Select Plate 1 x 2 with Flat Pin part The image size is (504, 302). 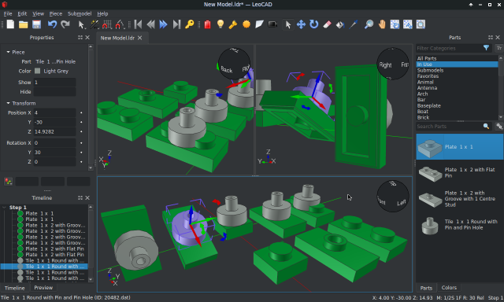coord(460,173)
